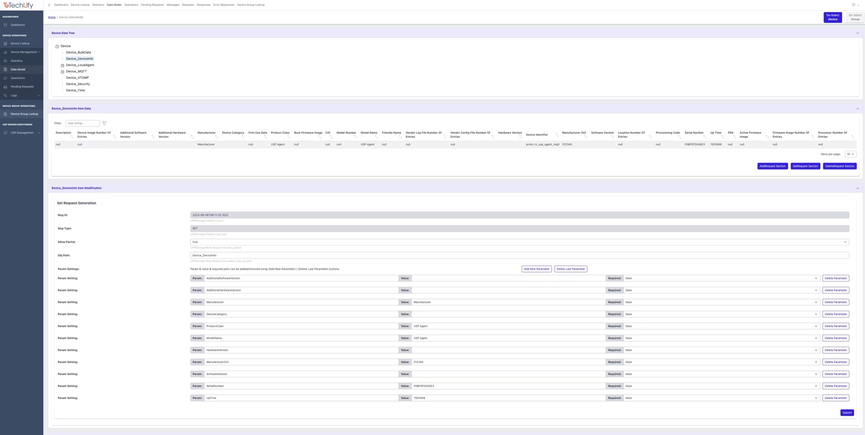Open Statistics in the top navigation
This screenshot has height=435, width=865.
(98, 5)
